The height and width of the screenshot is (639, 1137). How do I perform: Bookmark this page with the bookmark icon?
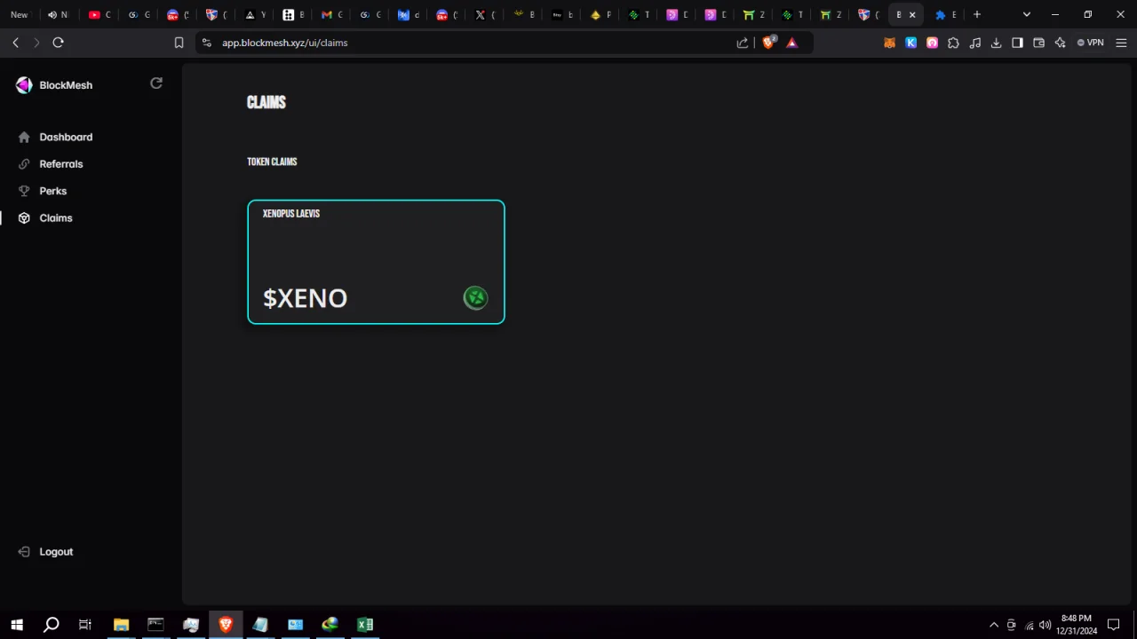pyautogui.click(x=179, y=43)
